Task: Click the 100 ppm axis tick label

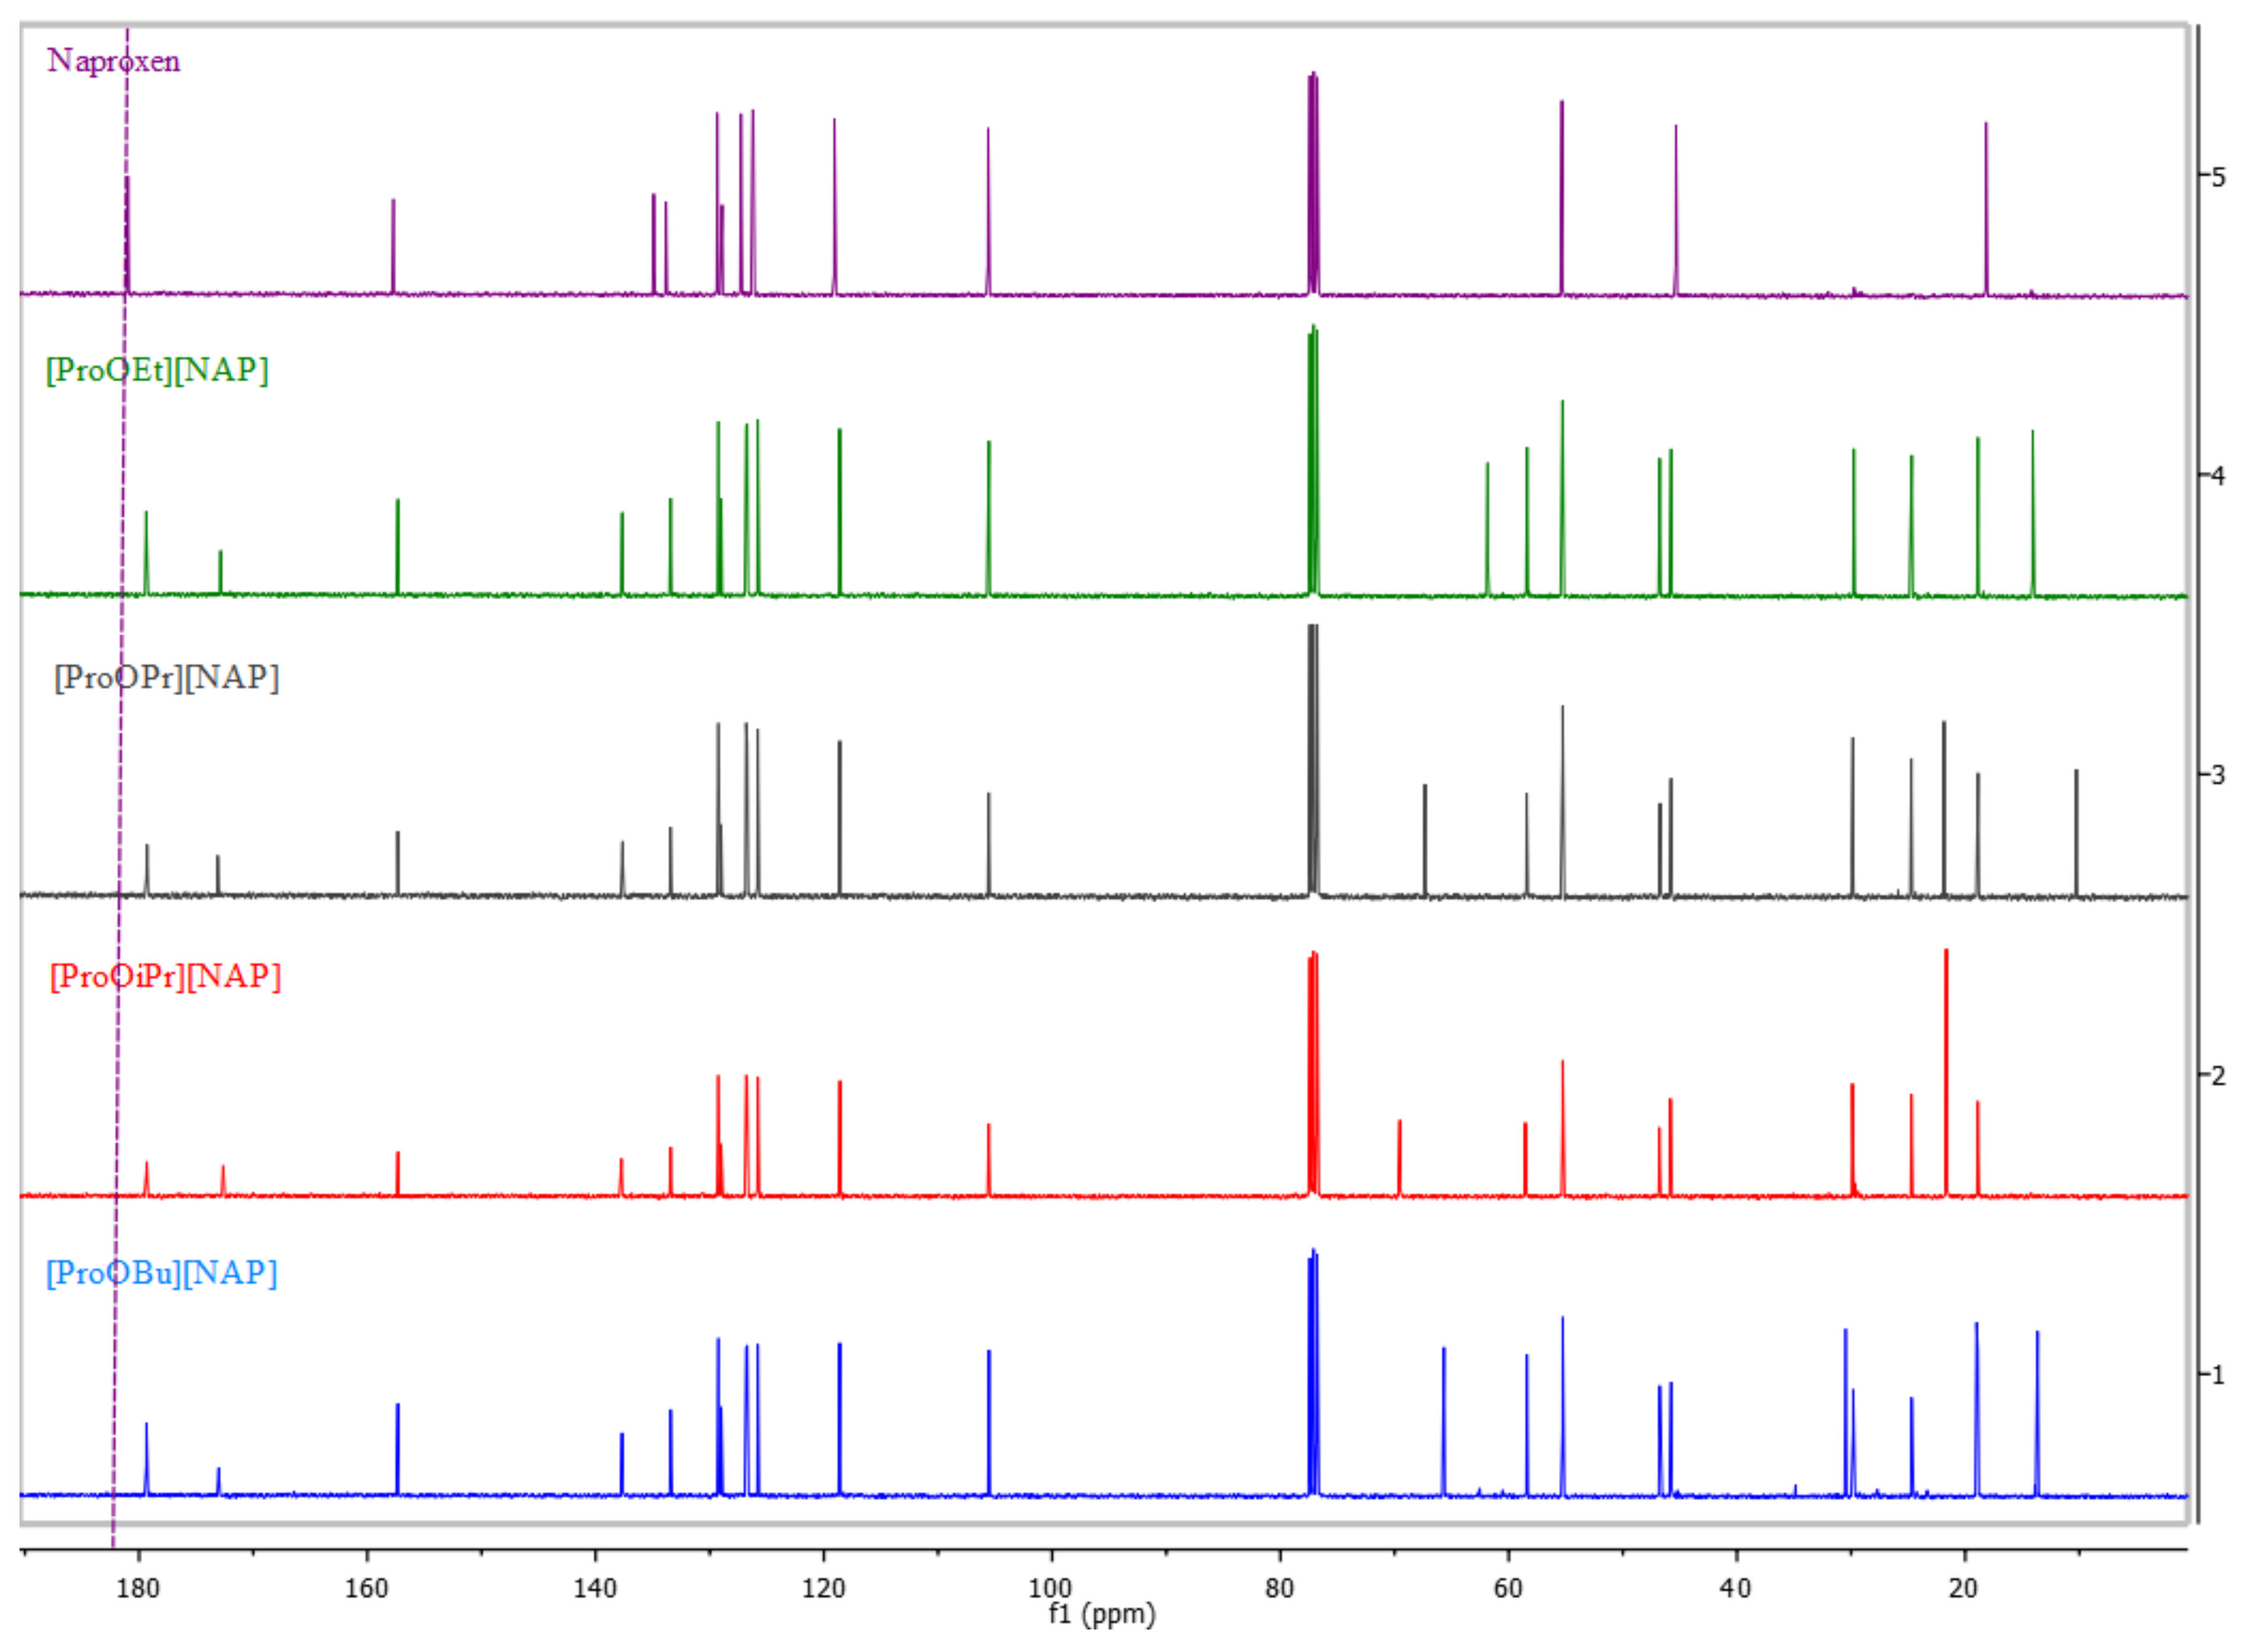Action: tap(1050, 1588)
